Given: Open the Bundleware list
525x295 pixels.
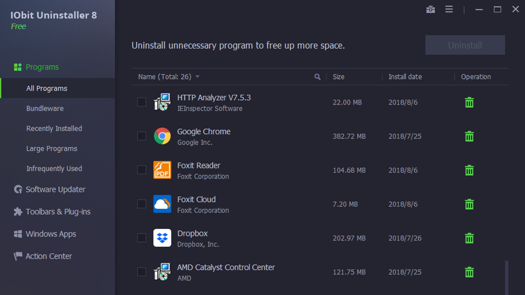Looking at the screenshot, I should pyautogui.click(x=45, y=108).
